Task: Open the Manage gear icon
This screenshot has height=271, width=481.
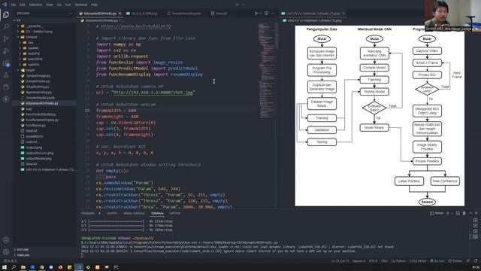Action: pos(6,252)
